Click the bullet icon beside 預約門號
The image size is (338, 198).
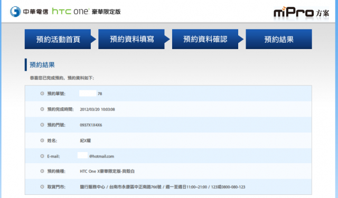point(42,125)
